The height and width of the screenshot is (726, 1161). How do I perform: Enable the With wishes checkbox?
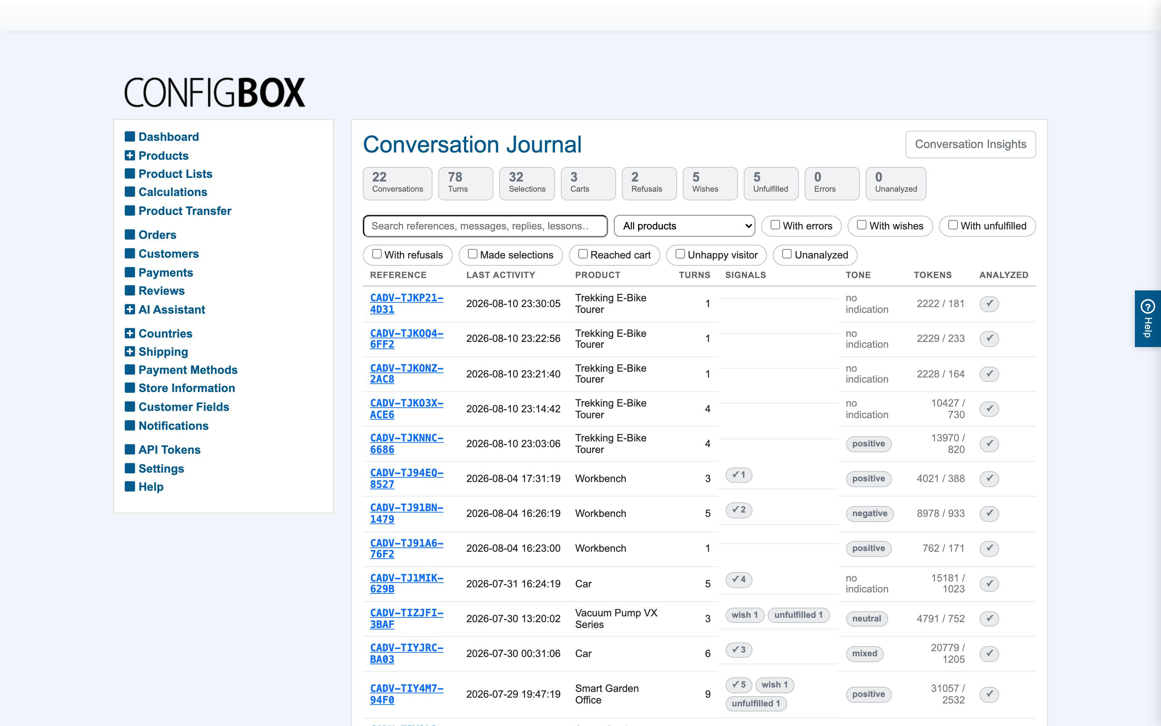click(862, 225)
